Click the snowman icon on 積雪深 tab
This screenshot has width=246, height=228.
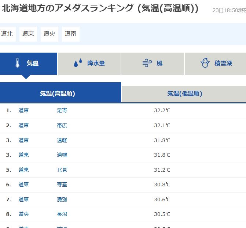[205, 63]
